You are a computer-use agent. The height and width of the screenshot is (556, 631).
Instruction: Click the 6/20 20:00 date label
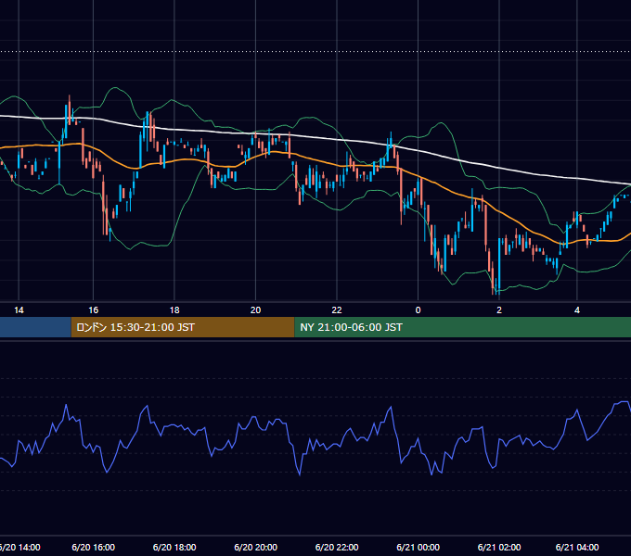coord(255,547)
